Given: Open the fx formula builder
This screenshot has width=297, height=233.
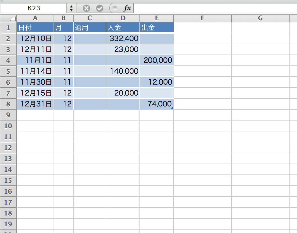Looking at the screenshot, I should pos(127,8).
